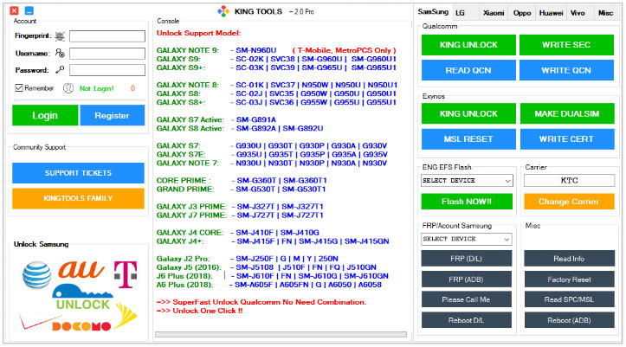Click the orange au carrier logo
This screenshot has height=347, width=626.
click(81, 270)
